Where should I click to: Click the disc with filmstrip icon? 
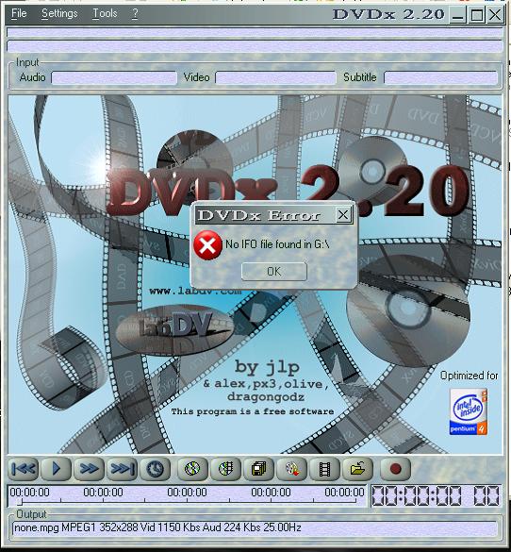pos(225,469)
